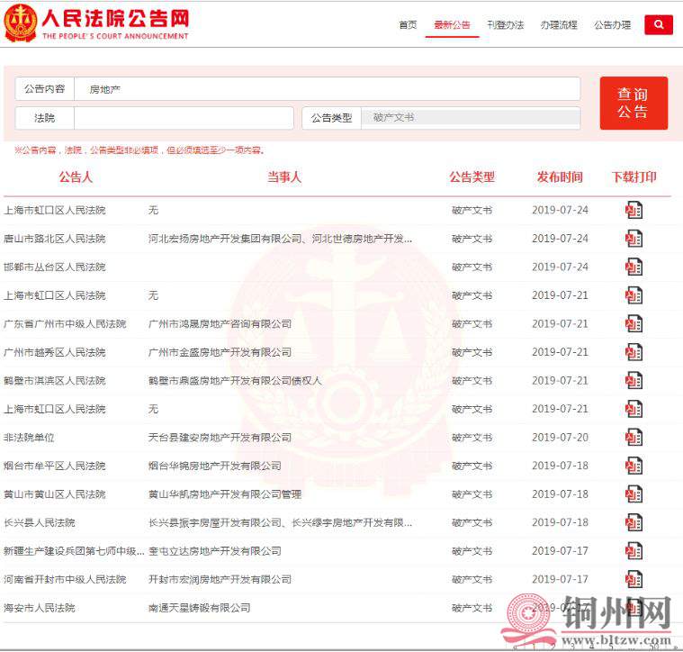This screenshot has width=683, height=652.
Task: Go to the 首页 home tab
Action: [408, 25]
